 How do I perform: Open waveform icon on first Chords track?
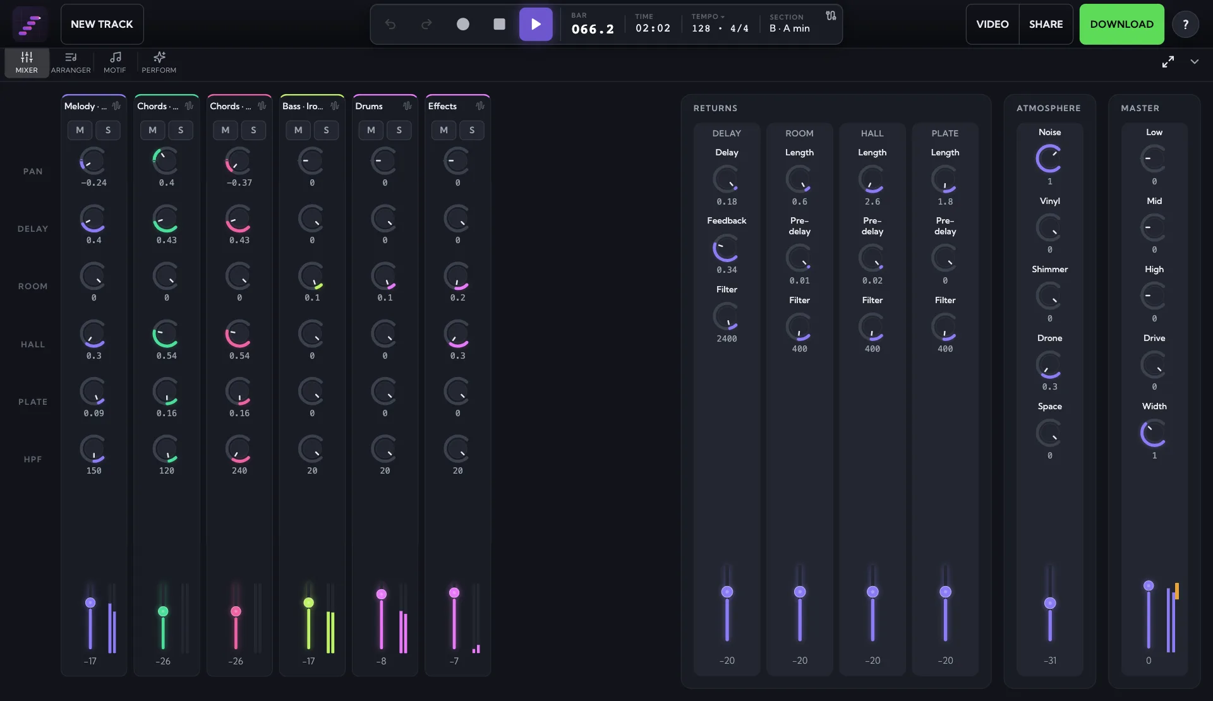(x=189, y=106)
